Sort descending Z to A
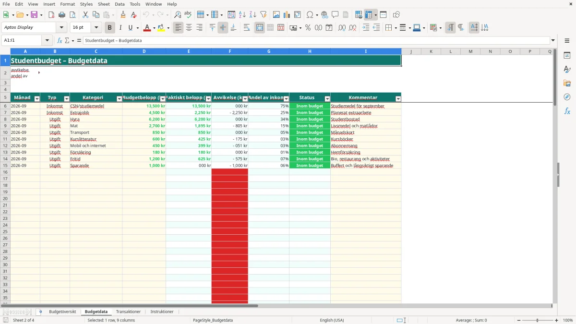This screenshot has width=576, height=324. (x=253, y=15)
